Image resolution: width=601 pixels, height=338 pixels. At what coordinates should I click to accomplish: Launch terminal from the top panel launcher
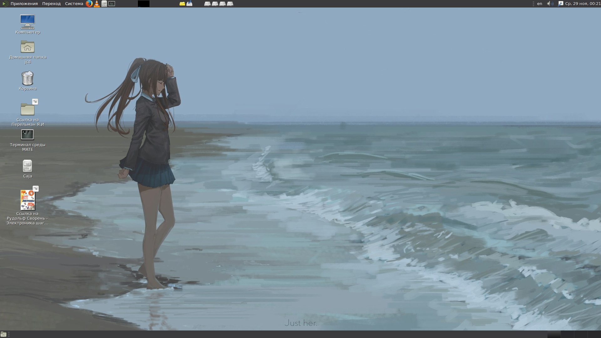[112, 4]
